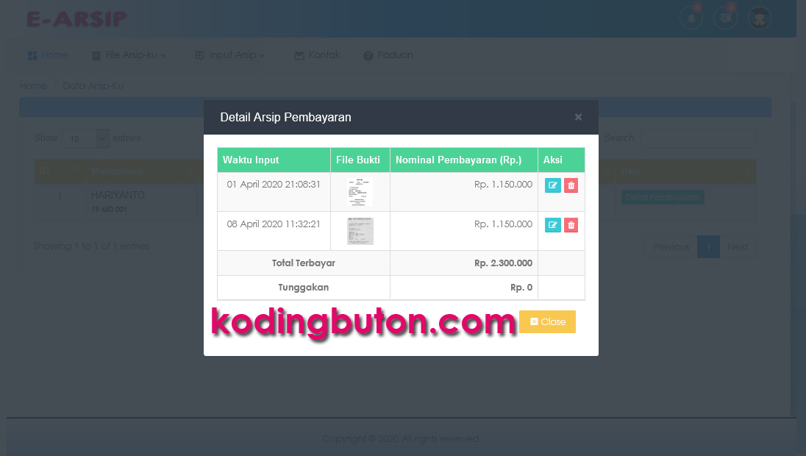Select the Home menu item
This screenshot has width=806, height=456.
(48, 54)
